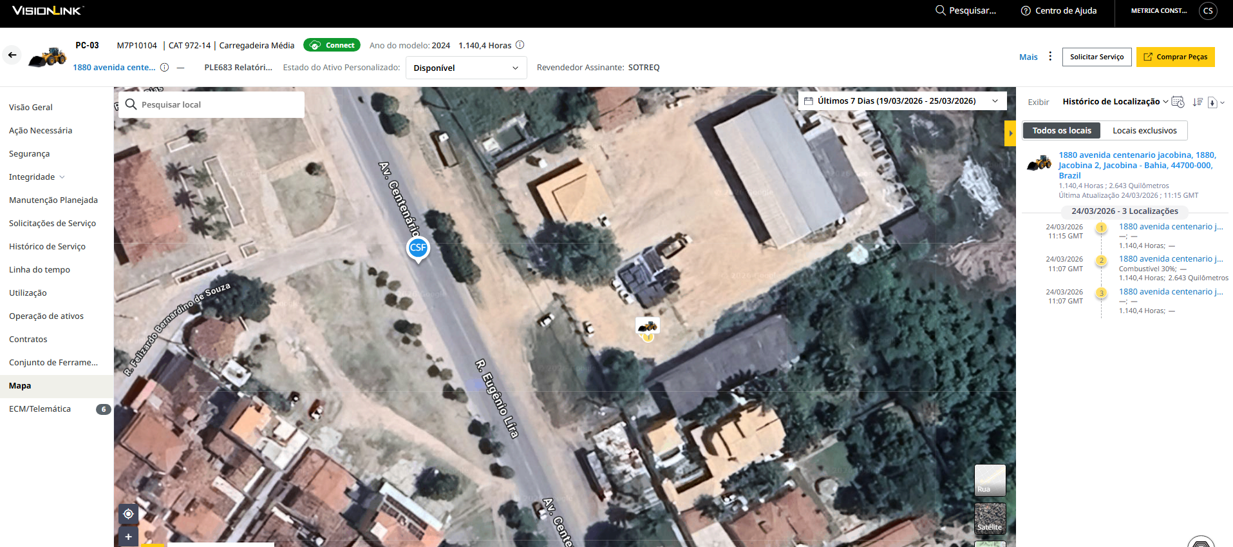The width and height of the screenshot is (1233, 547).
Task: Click the CSF map pin marker
Action: [418, 248]
